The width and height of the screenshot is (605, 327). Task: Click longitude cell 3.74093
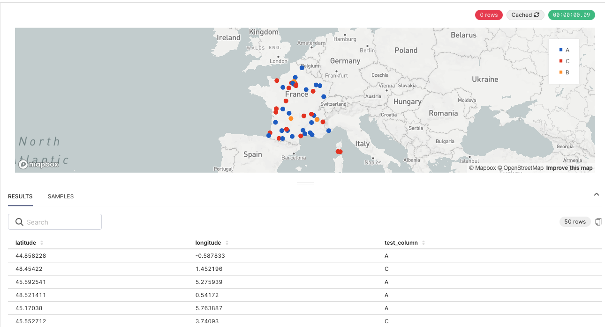click(x=207, y=321)
